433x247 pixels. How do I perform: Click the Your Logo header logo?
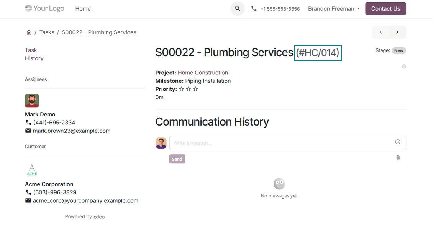pyautogui.click(x=44, y=8)
